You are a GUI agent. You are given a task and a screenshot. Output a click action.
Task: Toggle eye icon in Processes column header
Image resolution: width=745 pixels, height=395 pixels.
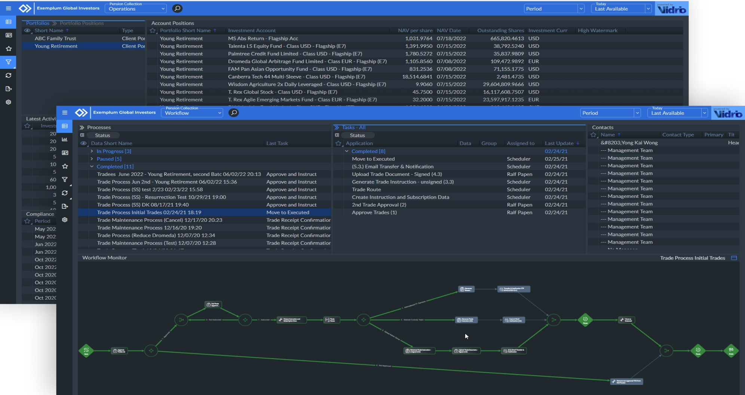coord(83,143)
